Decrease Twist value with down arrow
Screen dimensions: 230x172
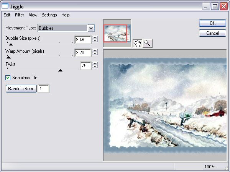95,67
